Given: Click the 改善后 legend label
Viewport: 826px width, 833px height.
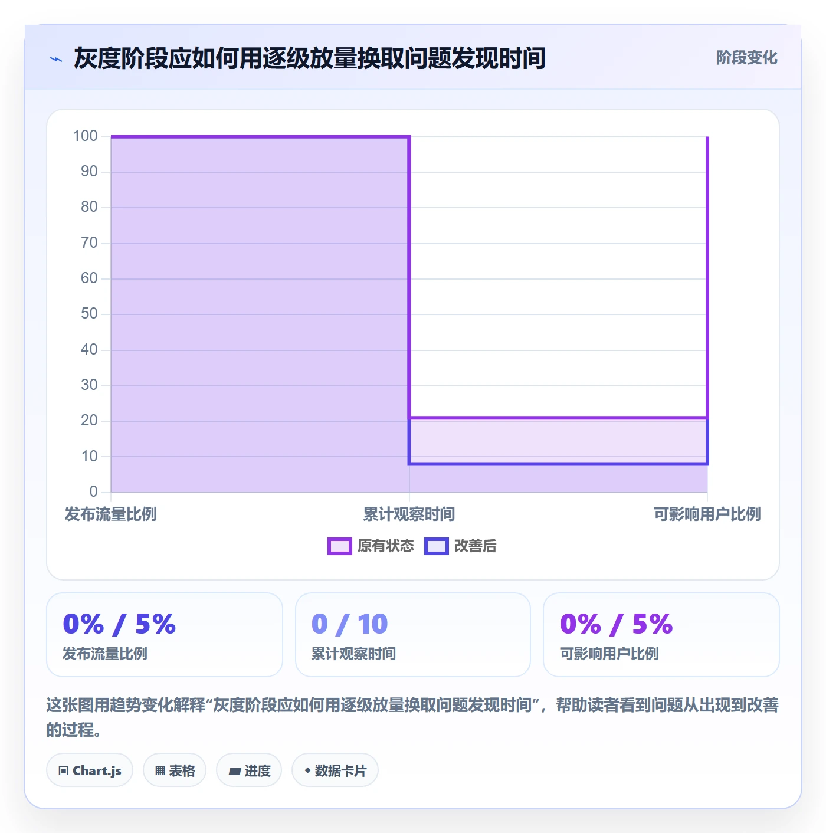Looking at the screenshot, I should pos(476,546).
